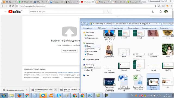Select the file Настя 3
The image size is (174, 98).
tap(139, 65)
